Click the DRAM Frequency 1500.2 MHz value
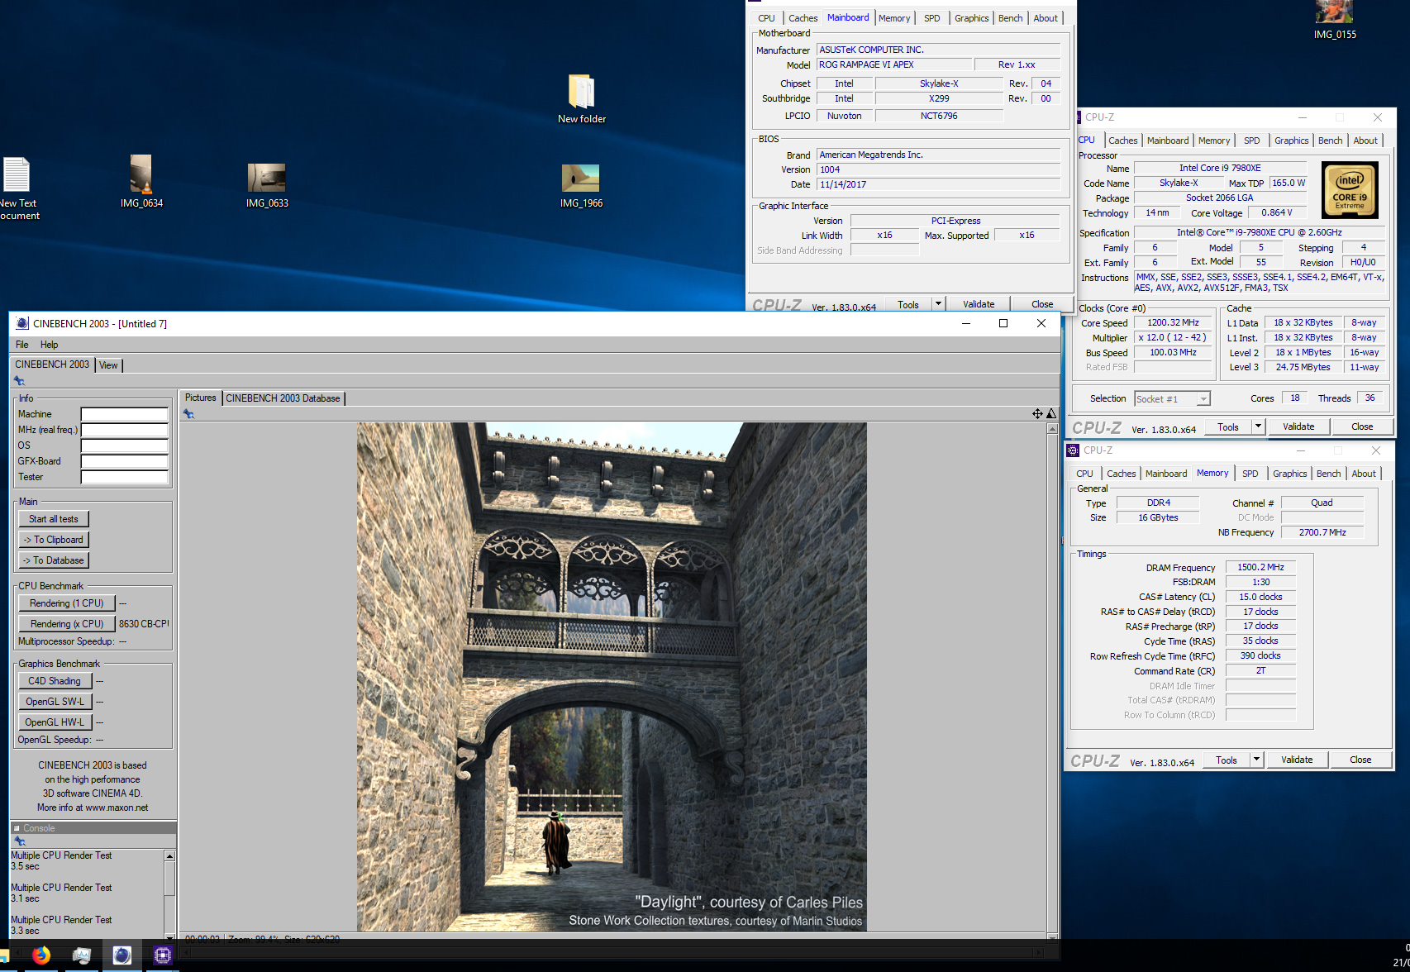1410x972 pixels. [x=1260, y=567]
